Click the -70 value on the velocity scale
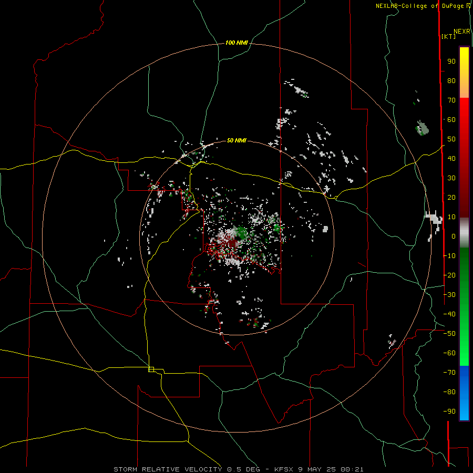The height and width of the screenshot is (473, 473). 449,373
